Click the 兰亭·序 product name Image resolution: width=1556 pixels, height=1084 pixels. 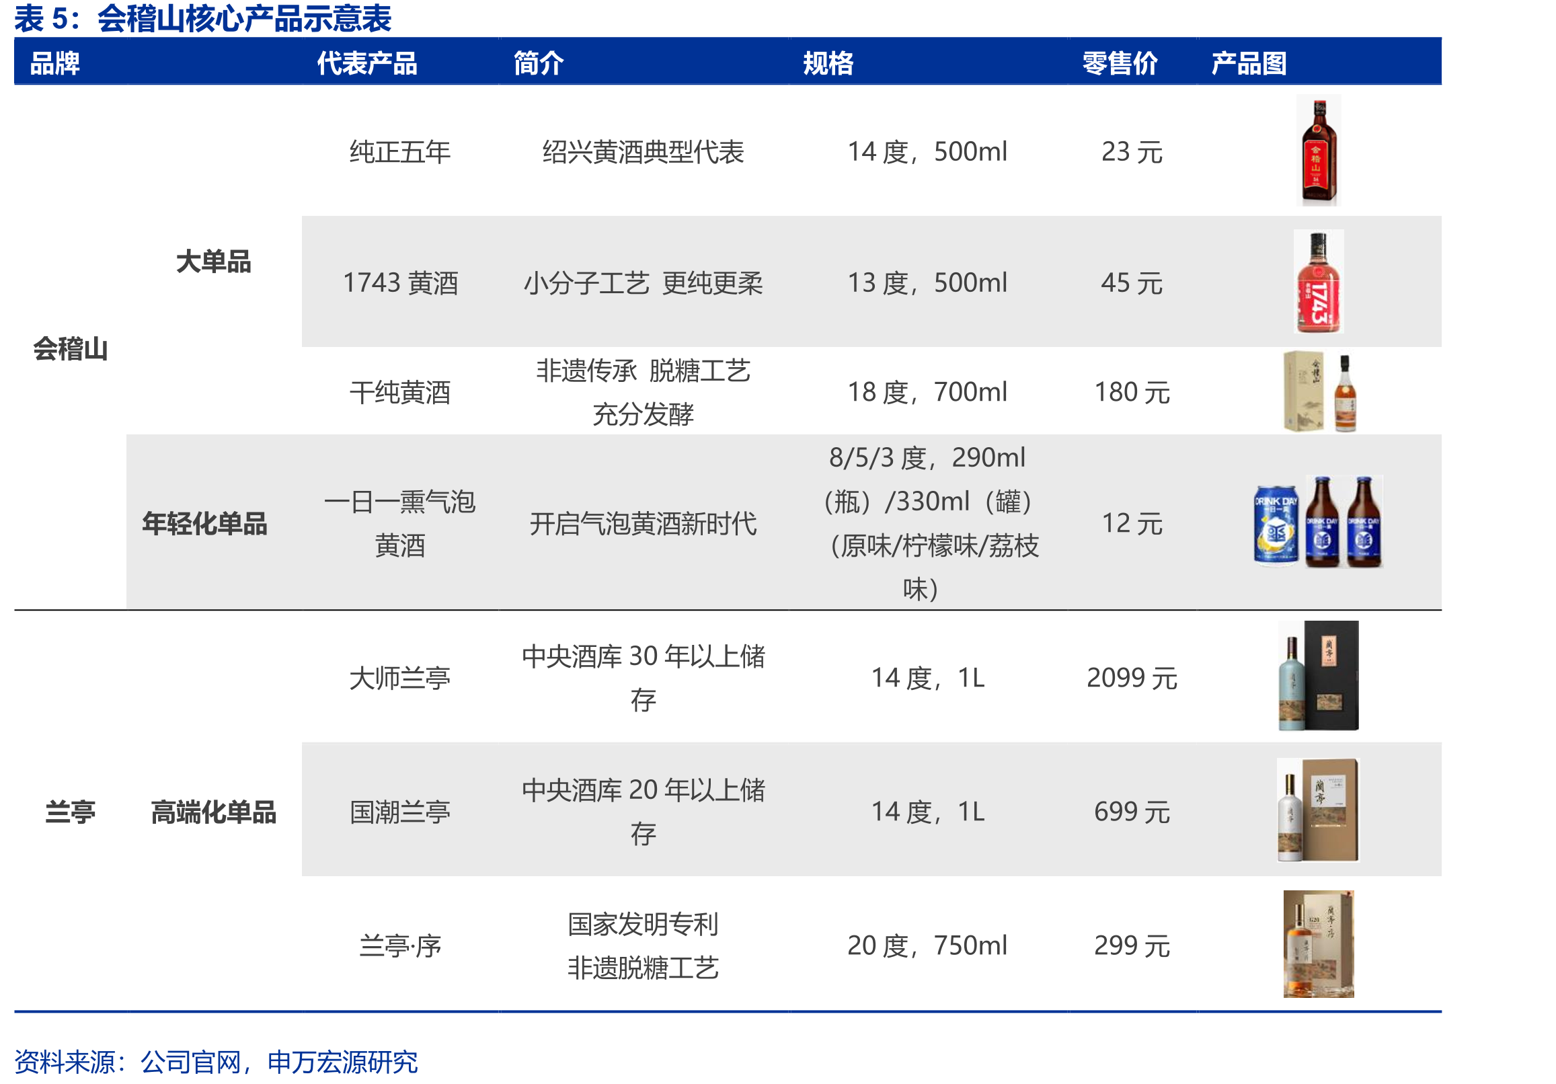400,945
